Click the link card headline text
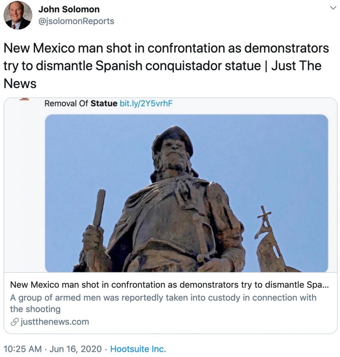Image resolution: width=340 pixels, height=357 pixels. point(169,284)
